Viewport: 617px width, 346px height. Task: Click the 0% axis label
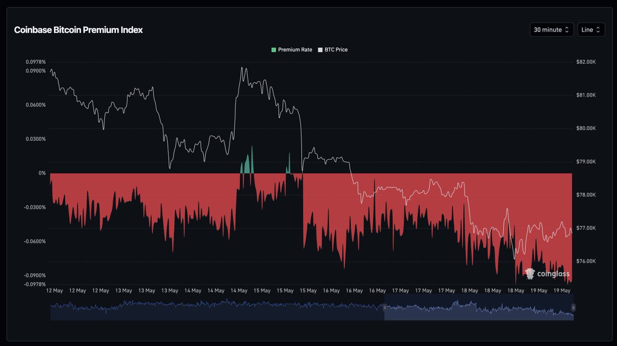point(42,173)
